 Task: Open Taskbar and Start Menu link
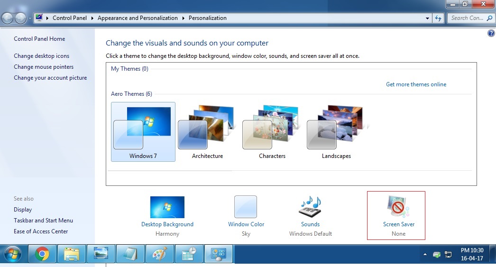pos(43,221)
